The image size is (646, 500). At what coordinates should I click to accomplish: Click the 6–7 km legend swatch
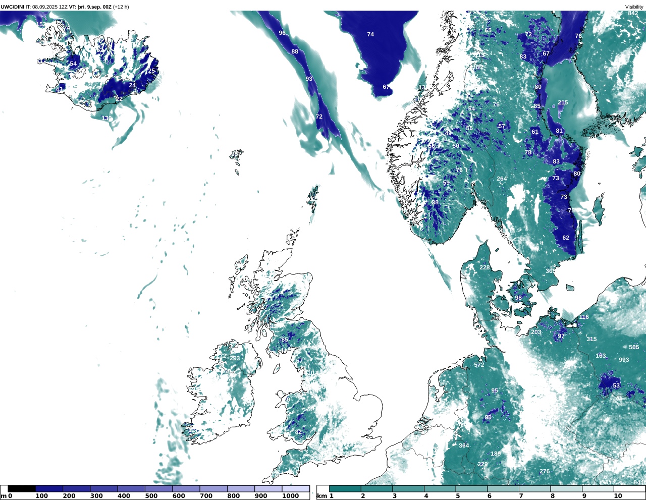(503, 488)
